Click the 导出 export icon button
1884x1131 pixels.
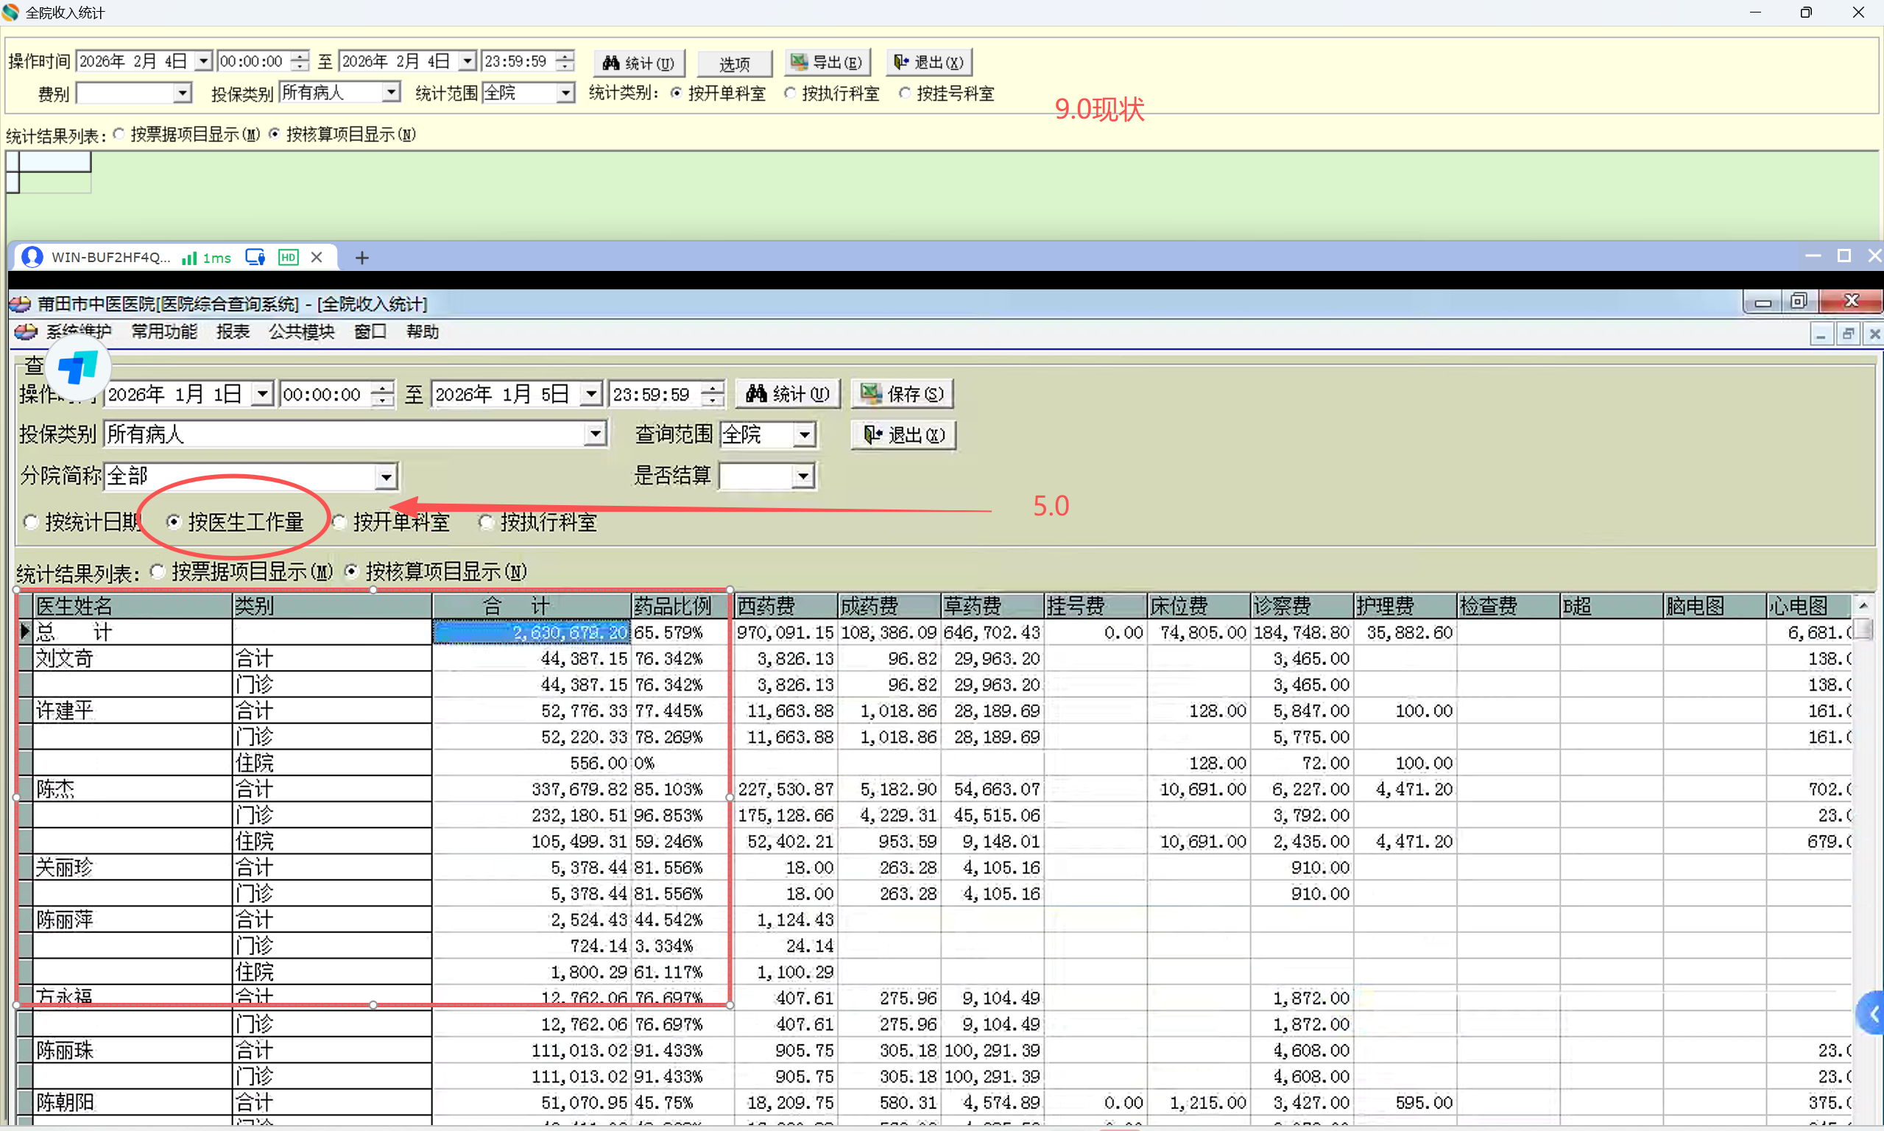(827, 63)
